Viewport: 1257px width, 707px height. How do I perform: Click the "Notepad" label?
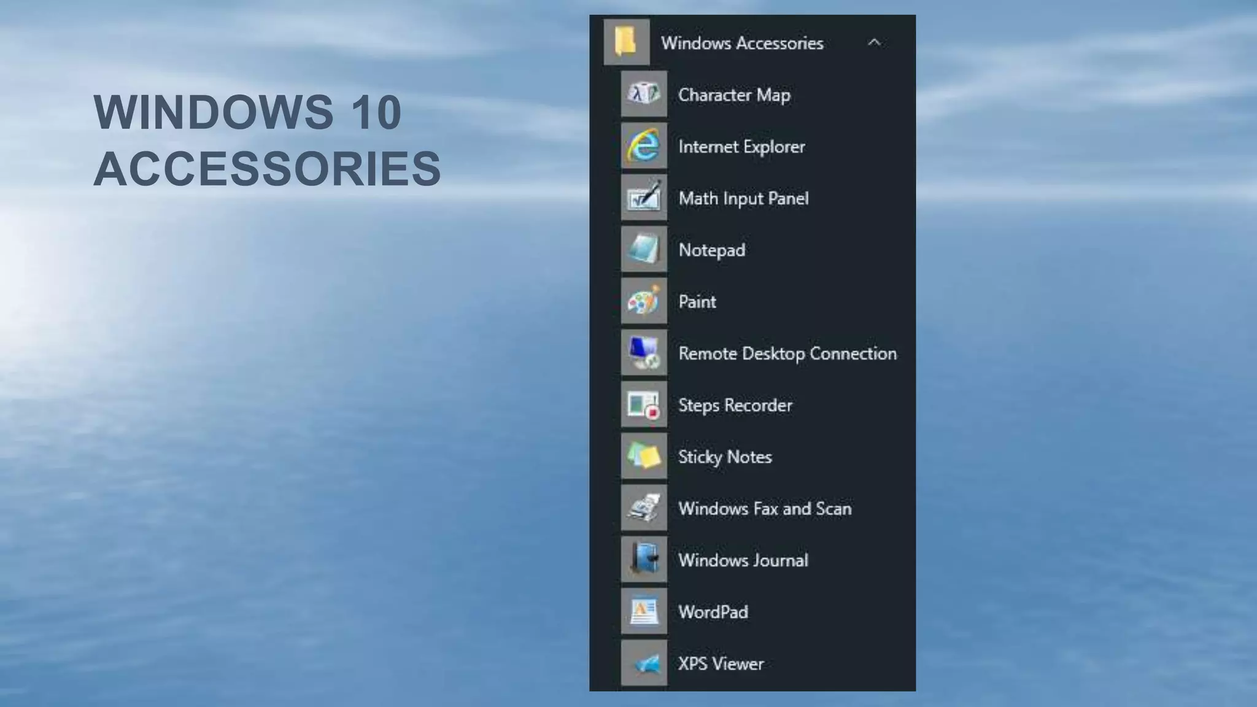712,250
